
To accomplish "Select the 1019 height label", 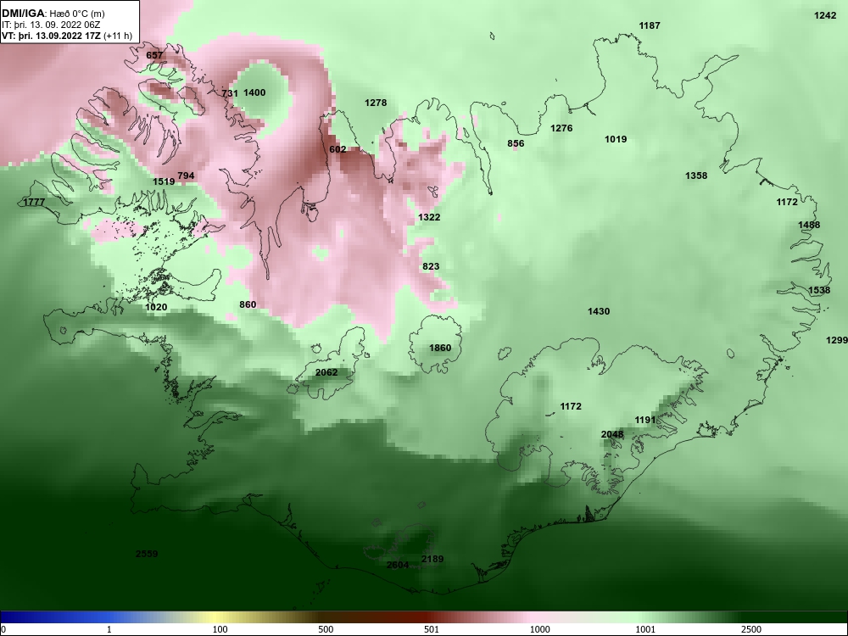I will tap(616, 139).
